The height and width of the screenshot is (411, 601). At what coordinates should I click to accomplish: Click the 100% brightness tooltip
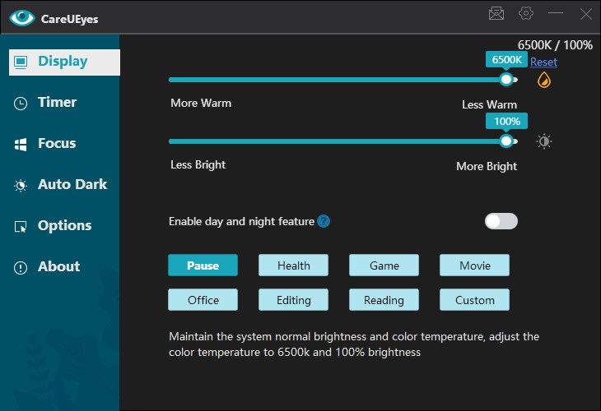[506, 122]
